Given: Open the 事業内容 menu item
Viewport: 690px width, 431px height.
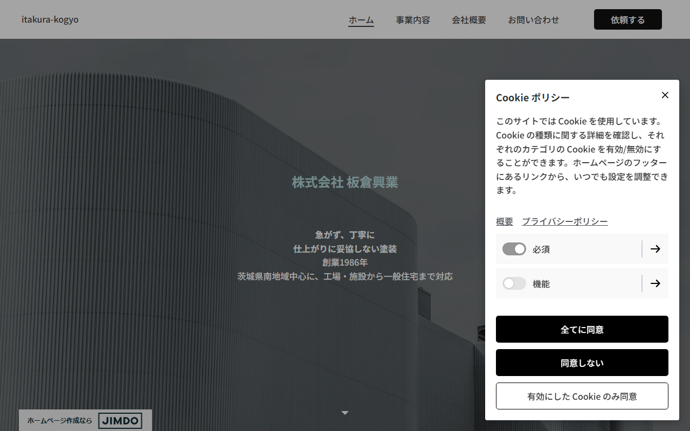Looking at the screenshot, I should click(413, 20).
